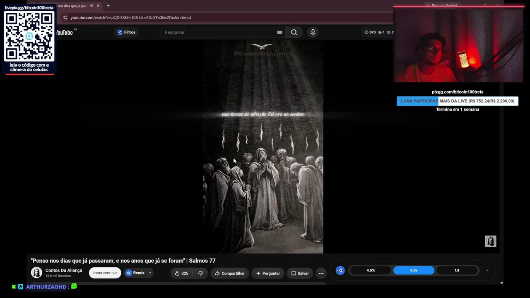
Task: Click the webcam overlay feed
Action: click(458, 46)
